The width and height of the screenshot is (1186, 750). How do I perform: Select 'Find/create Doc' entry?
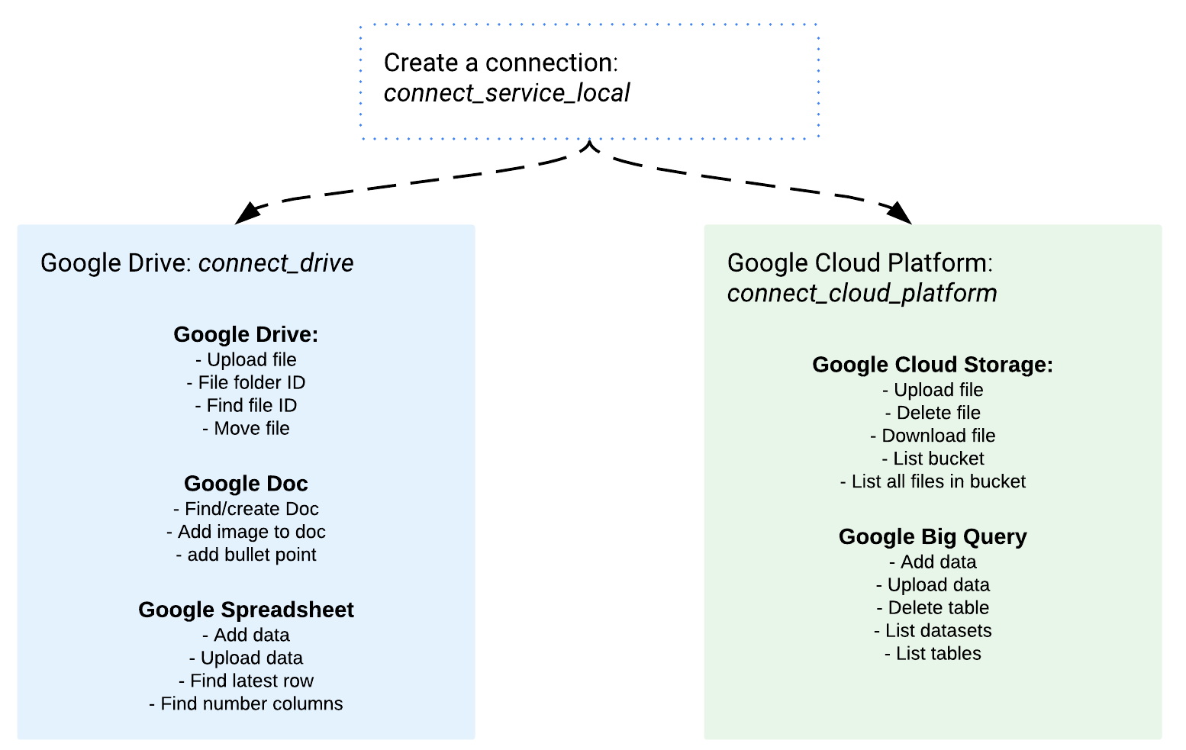[246, 509]
